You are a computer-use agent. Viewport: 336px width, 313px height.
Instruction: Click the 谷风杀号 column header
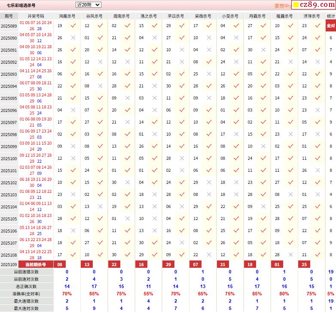[94, 16]
